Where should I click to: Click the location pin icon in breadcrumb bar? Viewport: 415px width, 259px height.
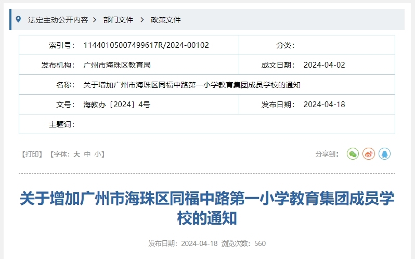pyautogui.click(x=19, y=19)
